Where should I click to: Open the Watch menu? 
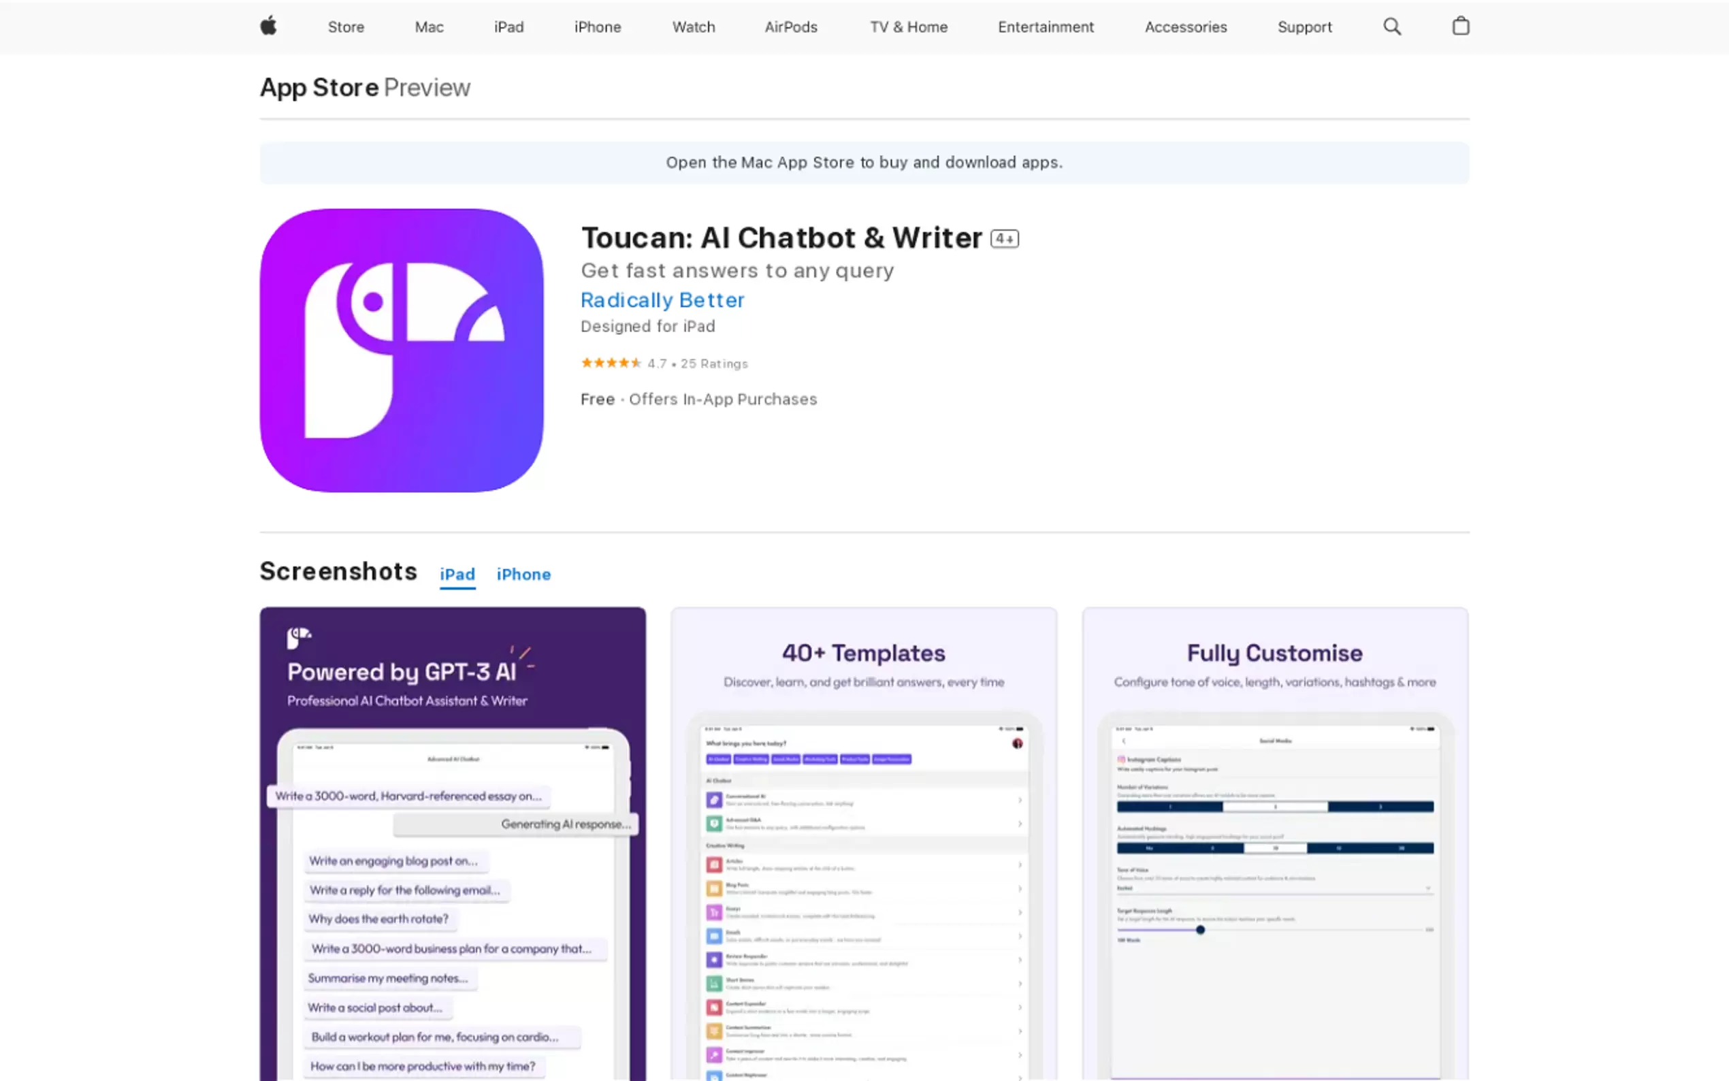point(694,27)
